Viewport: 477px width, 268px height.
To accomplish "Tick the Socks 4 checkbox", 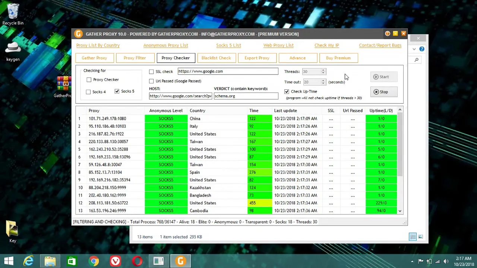I will (88, 92).
